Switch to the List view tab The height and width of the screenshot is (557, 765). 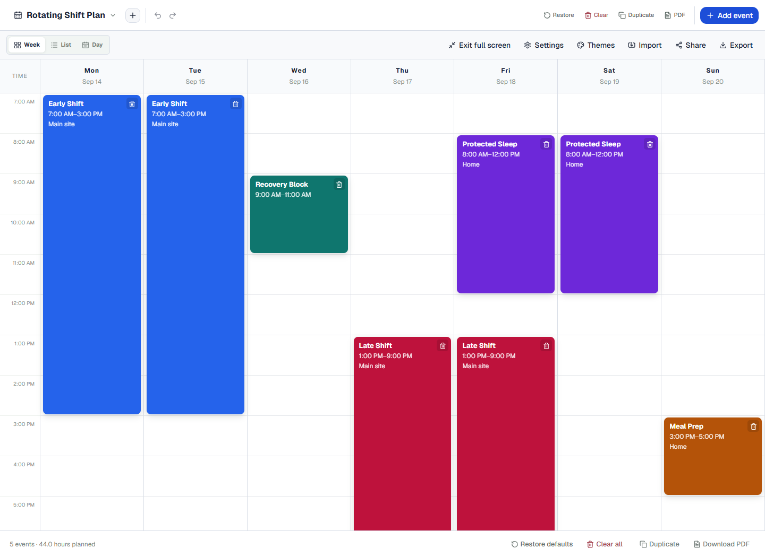61,45
